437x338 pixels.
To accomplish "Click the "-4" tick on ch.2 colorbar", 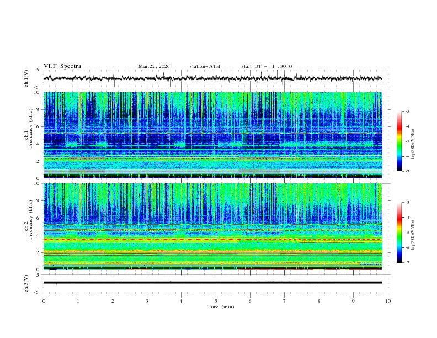I will pos(407,218).
